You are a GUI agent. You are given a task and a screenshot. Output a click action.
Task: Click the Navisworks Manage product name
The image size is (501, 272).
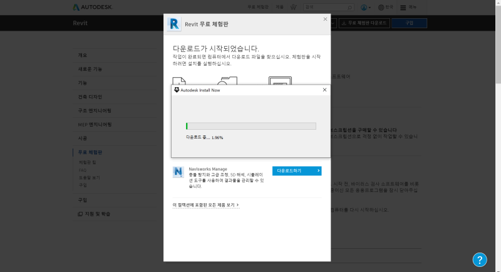tap(208, 169)
